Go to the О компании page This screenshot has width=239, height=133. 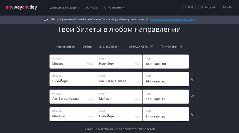tap(114, 8)
